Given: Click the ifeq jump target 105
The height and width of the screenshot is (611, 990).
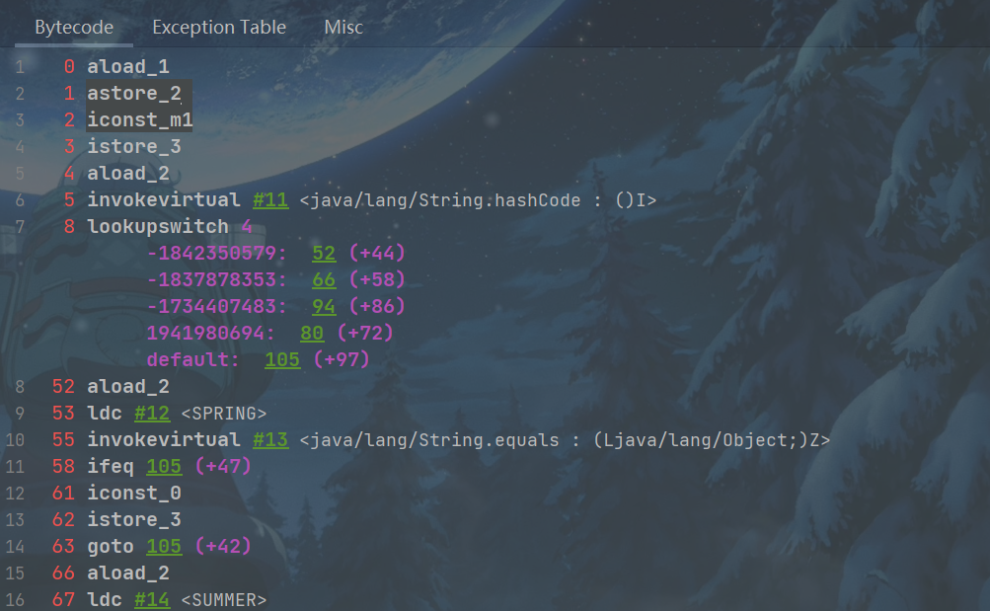Looking at the screenshot, I should click(164, 466).
